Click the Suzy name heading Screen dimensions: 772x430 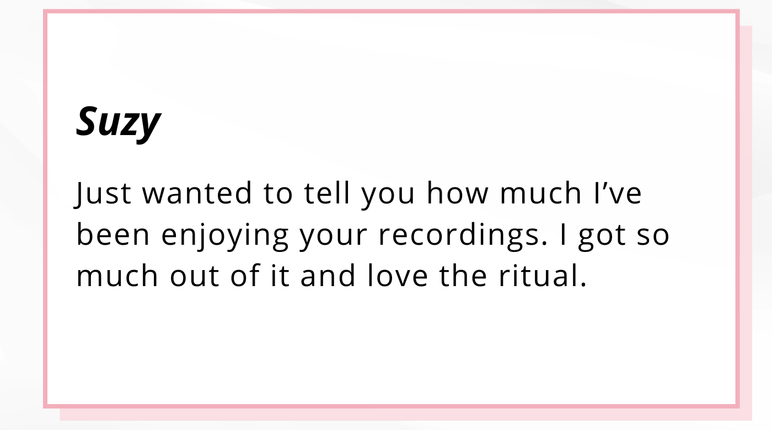point(118,122)
